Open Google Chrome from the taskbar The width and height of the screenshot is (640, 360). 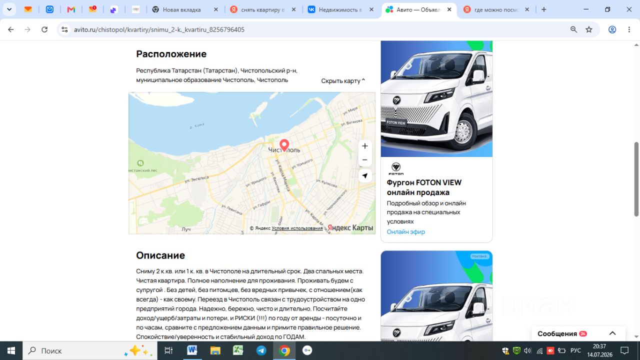(x=284, y=350)
